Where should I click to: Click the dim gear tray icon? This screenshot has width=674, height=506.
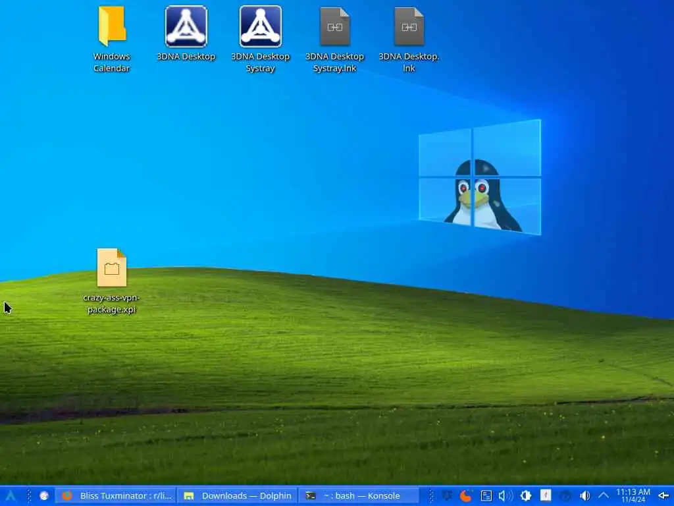tap(447, 496)
